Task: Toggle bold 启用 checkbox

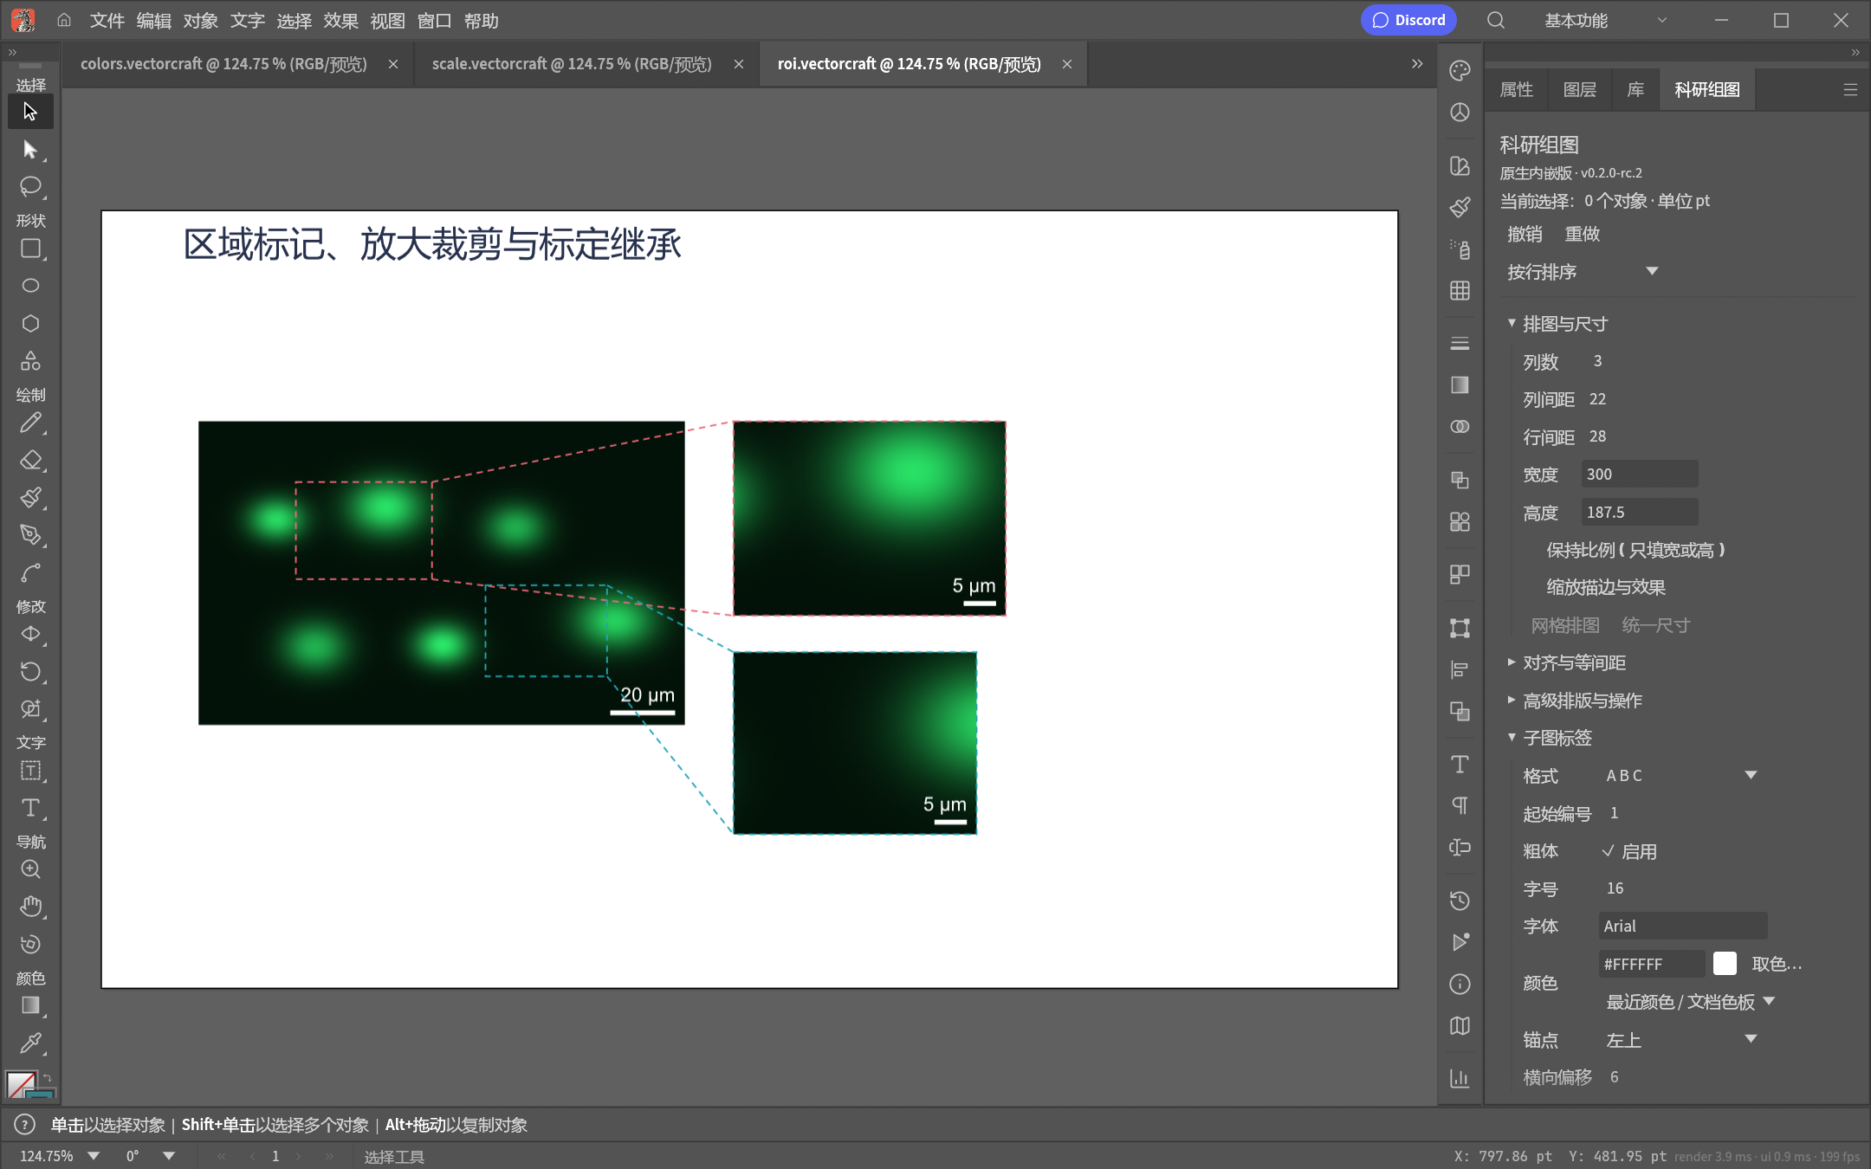Action: 1629,851
